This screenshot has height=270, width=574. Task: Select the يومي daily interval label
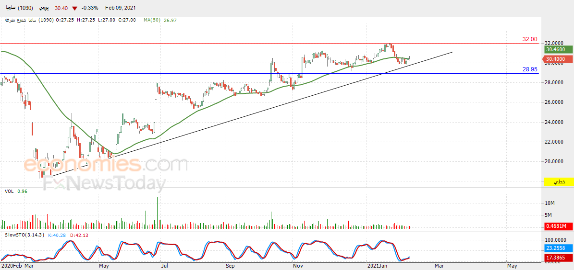[x=43, y=8]
